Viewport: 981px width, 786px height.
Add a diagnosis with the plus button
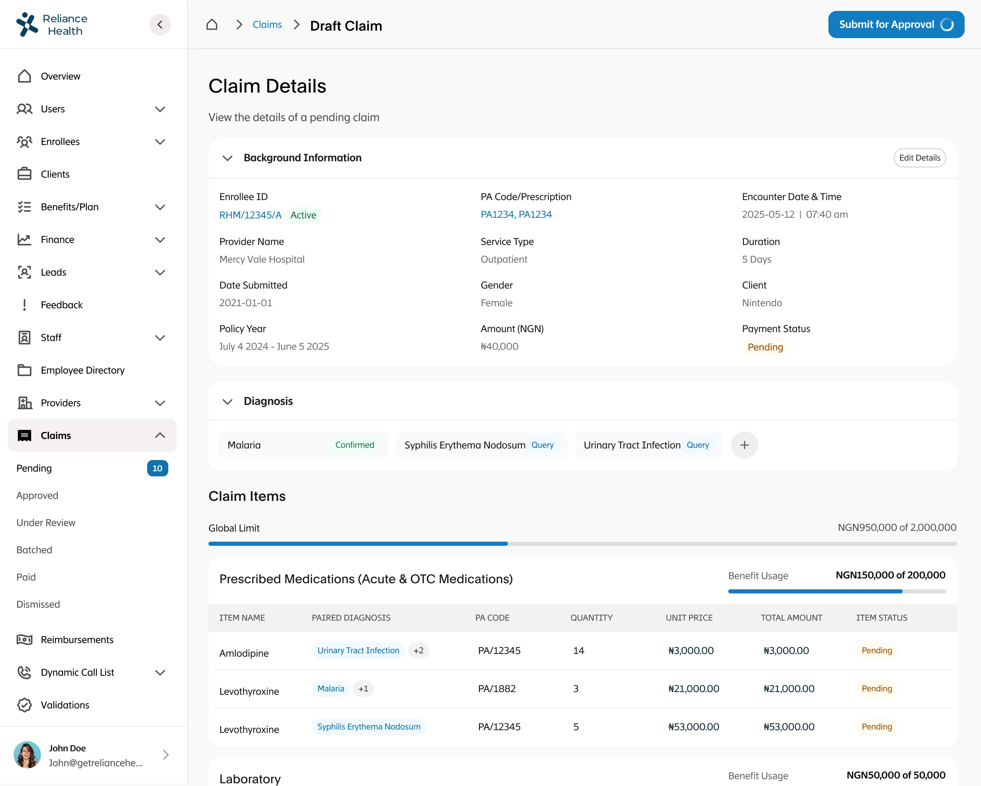(744, 445)
